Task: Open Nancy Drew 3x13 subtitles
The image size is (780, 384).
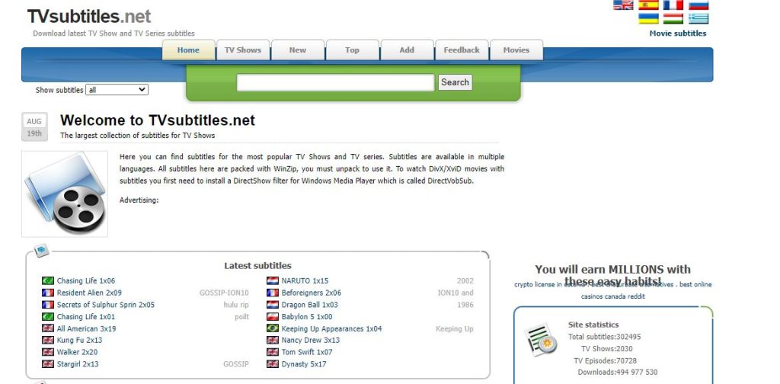Action: (x=311, y=341)
